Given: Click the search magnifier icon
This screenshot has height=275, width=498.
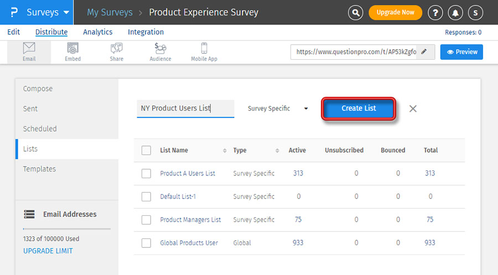Looking at the screenshot, I should click(356, 12).
